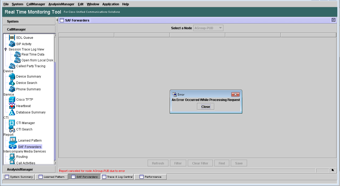
Task: Dismiss the Error dialog with X
Action: point(235,94)
